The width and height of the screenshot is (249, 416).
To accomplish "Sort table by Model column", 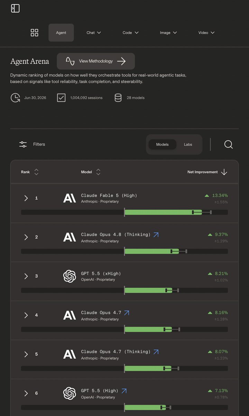I will coord(91,172).
